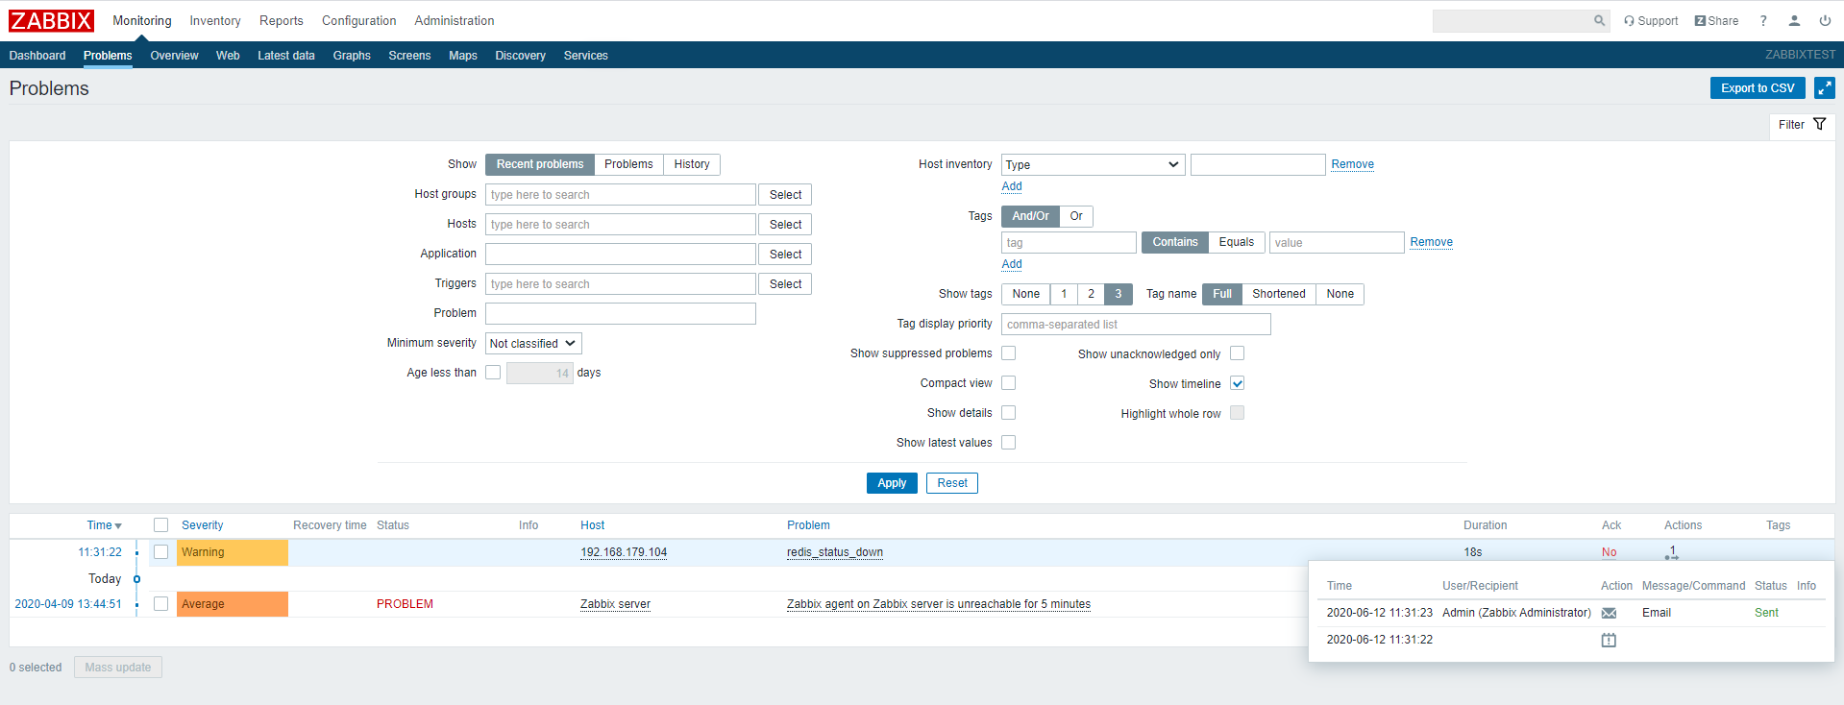
Task: Click Apply filter button
Action: (892, 483)
